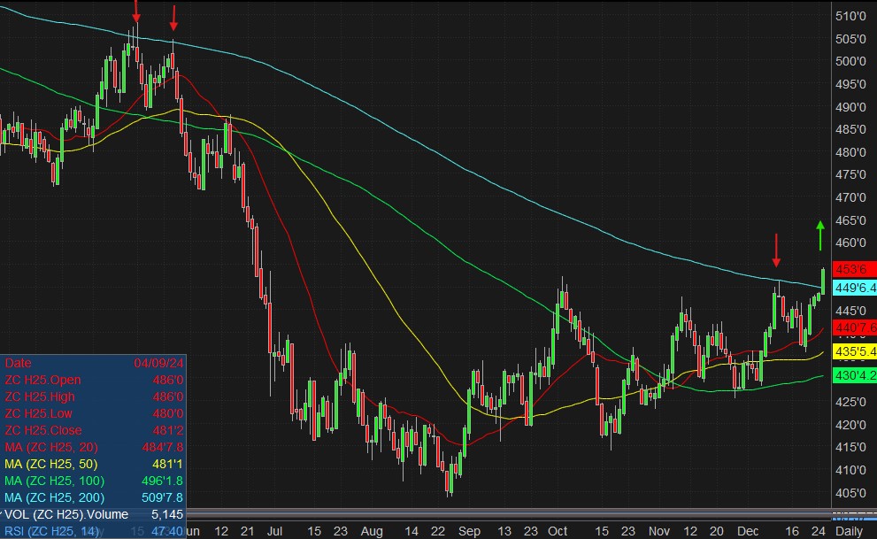Click the 5,145 volume value in the data panel
Viewport: 877px width, 539px height.
pos(168,513)
